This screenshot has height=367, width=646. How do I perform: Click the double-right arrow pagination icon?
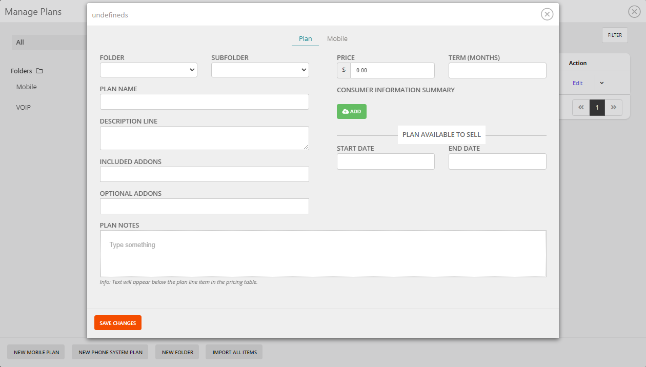[614, 107]
